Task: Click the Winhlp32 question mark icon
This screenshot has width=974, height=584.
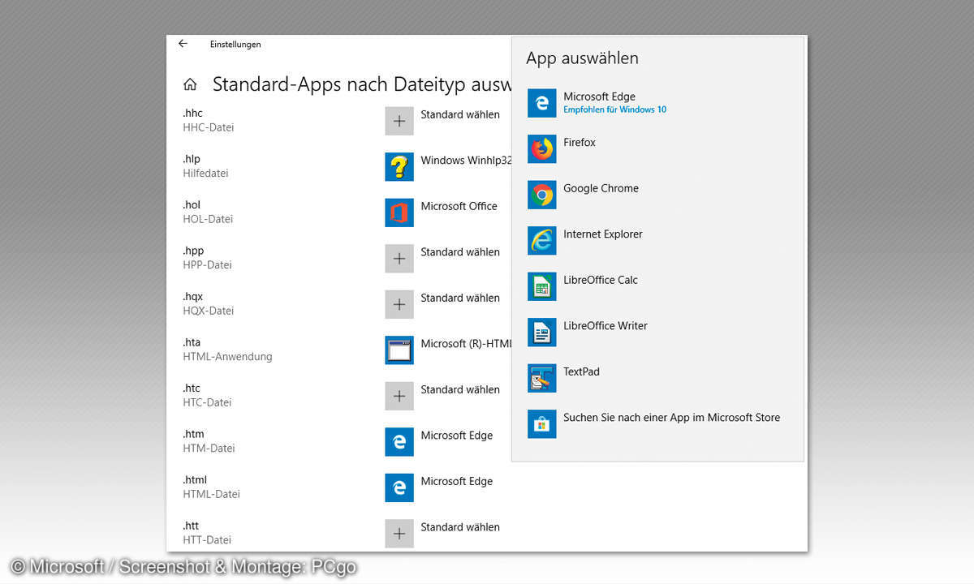Action: click(399, 166)
